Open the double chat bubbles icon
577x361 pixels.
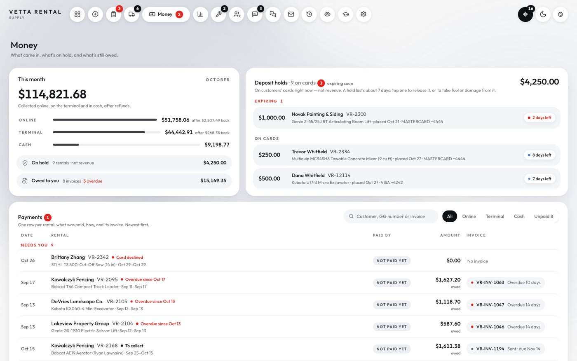coord(273,14)
